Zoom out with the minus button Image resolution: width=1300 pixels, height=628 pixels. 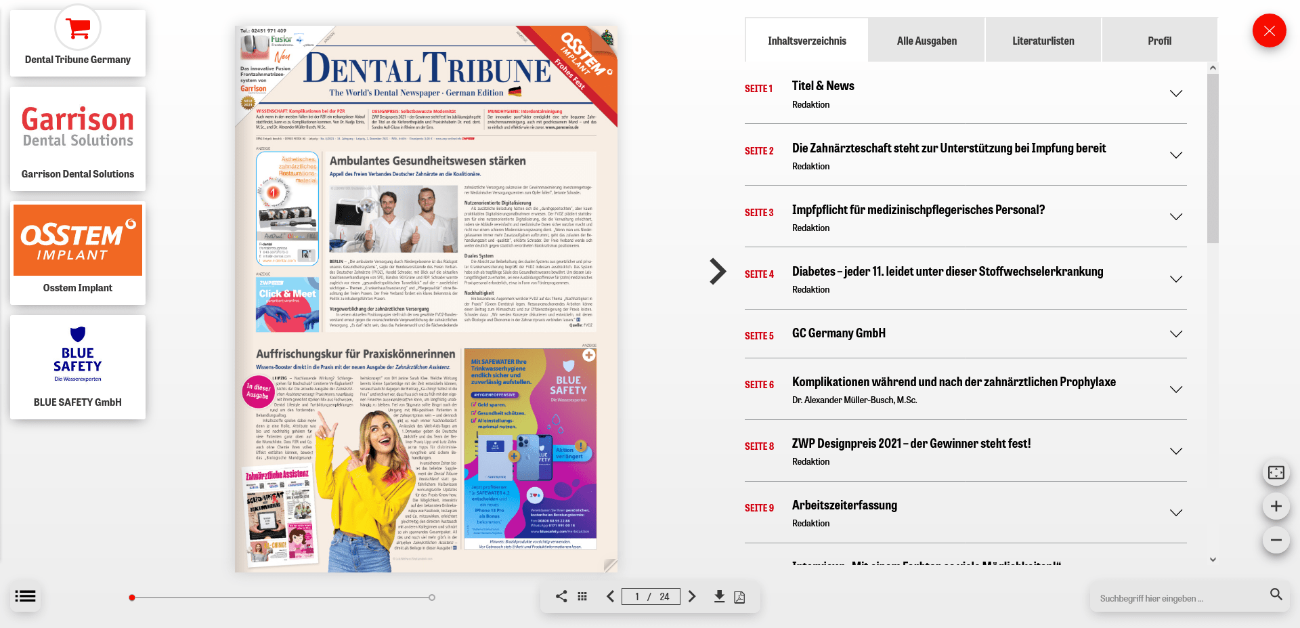pyautogui.click(x=1276, y=540)
